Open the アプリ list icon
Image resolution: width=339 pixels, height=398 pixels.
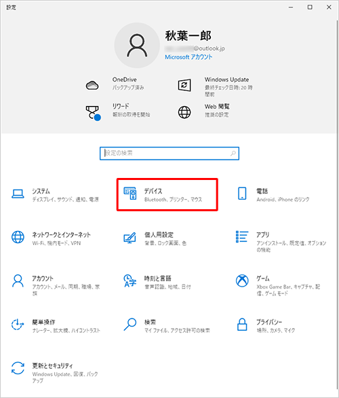[242, 236]
